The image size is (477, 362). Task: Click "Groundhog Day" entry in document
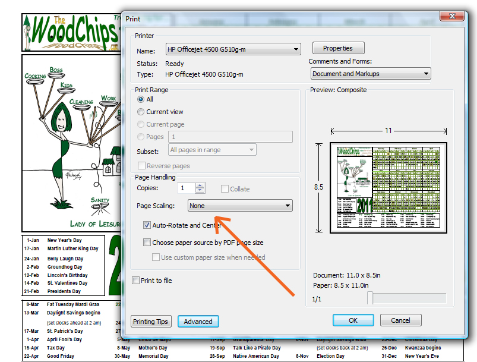(x=65, y=267)
